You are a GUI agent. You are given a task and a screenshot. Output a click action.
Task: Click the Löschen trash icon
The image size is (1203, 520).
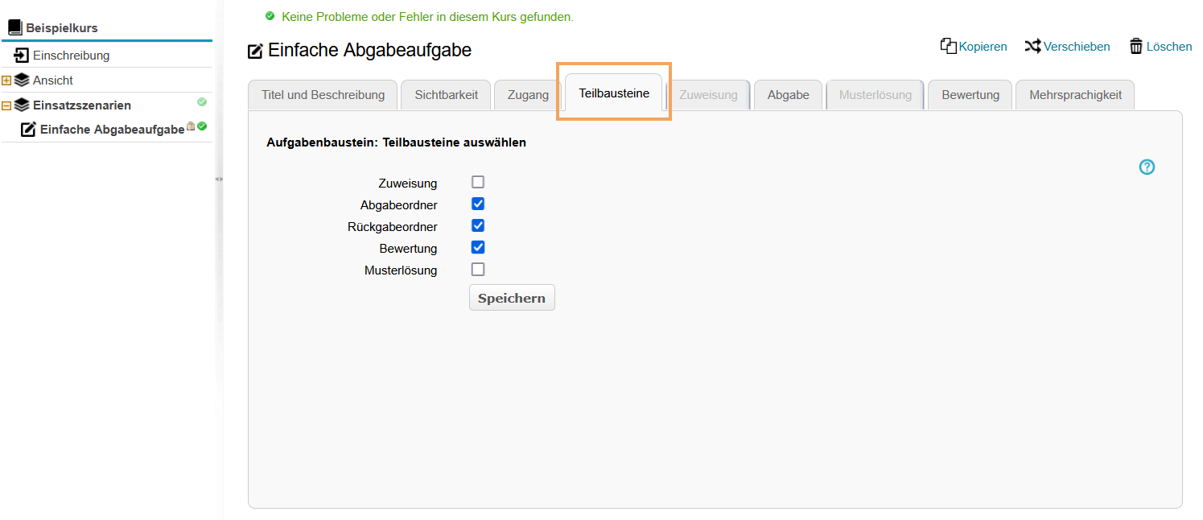tap(1136, 46)
